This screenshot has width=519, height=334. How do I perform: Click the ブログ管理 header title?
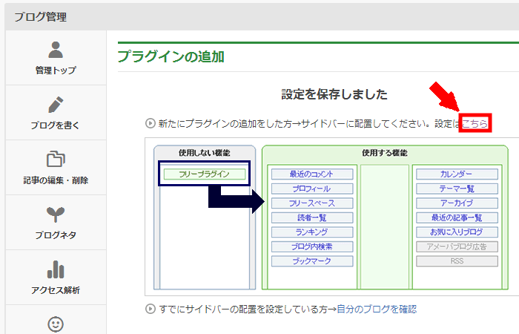point(40,16)
